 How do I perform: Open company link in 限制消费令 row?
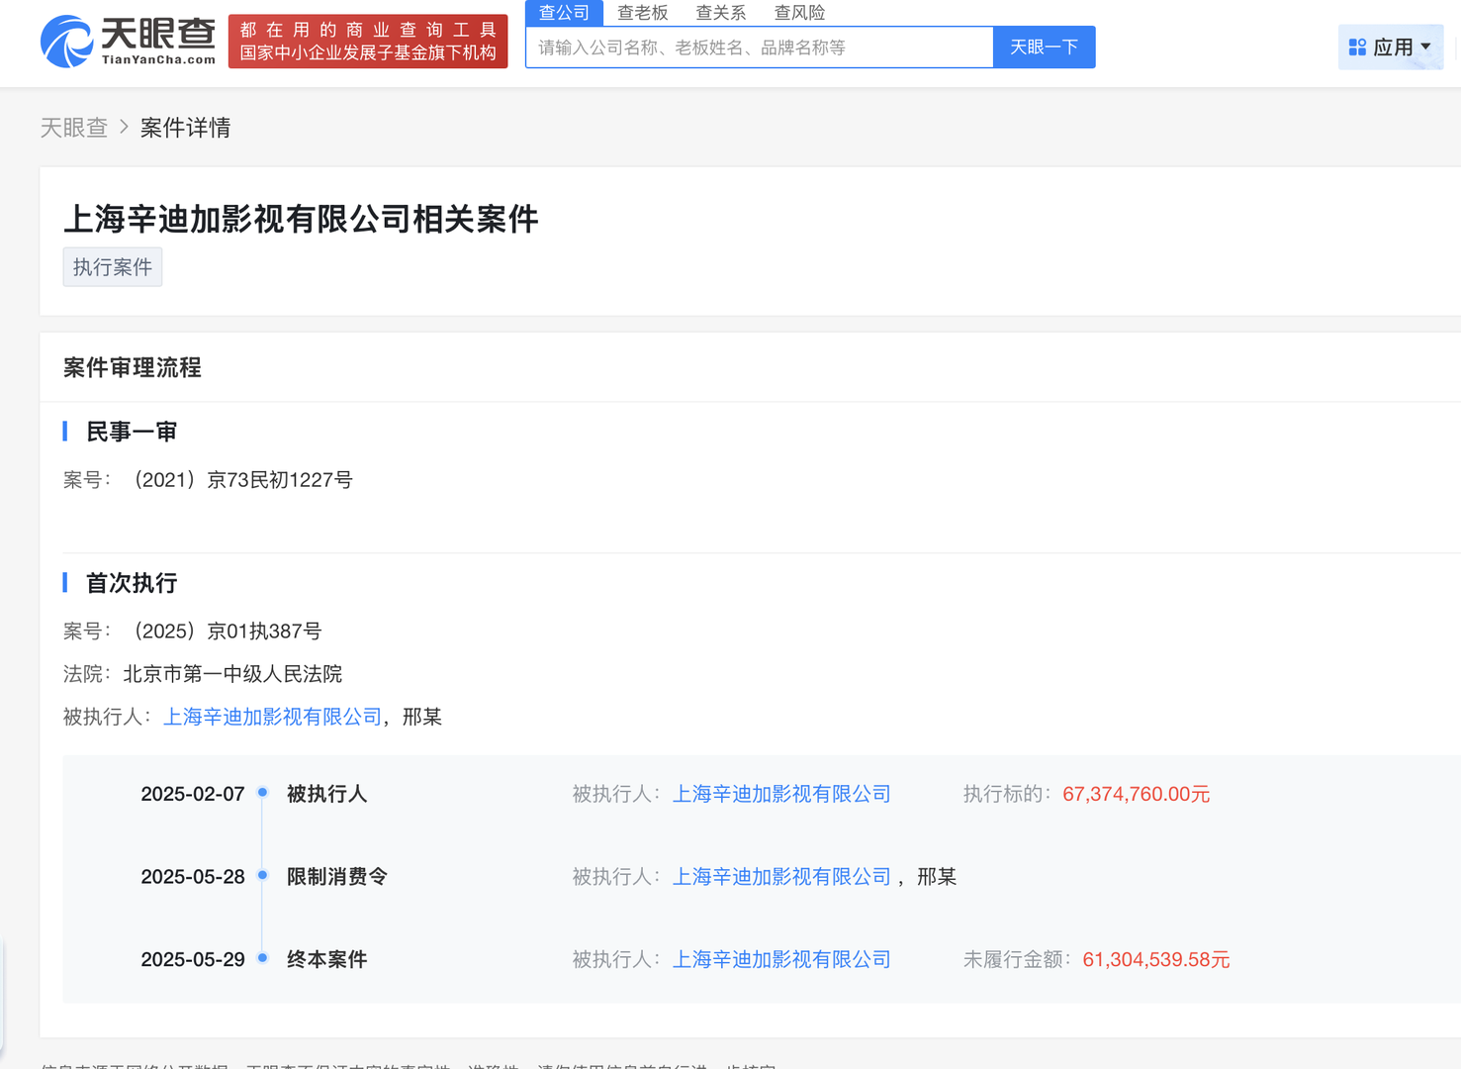click(x=781, y=877)
